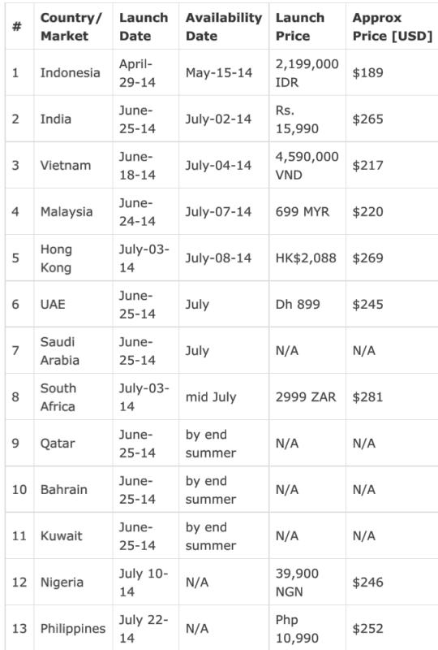Click the Hong Kong country cell
The width and height of the screenshot is (438, 650).
coord(56,258)
